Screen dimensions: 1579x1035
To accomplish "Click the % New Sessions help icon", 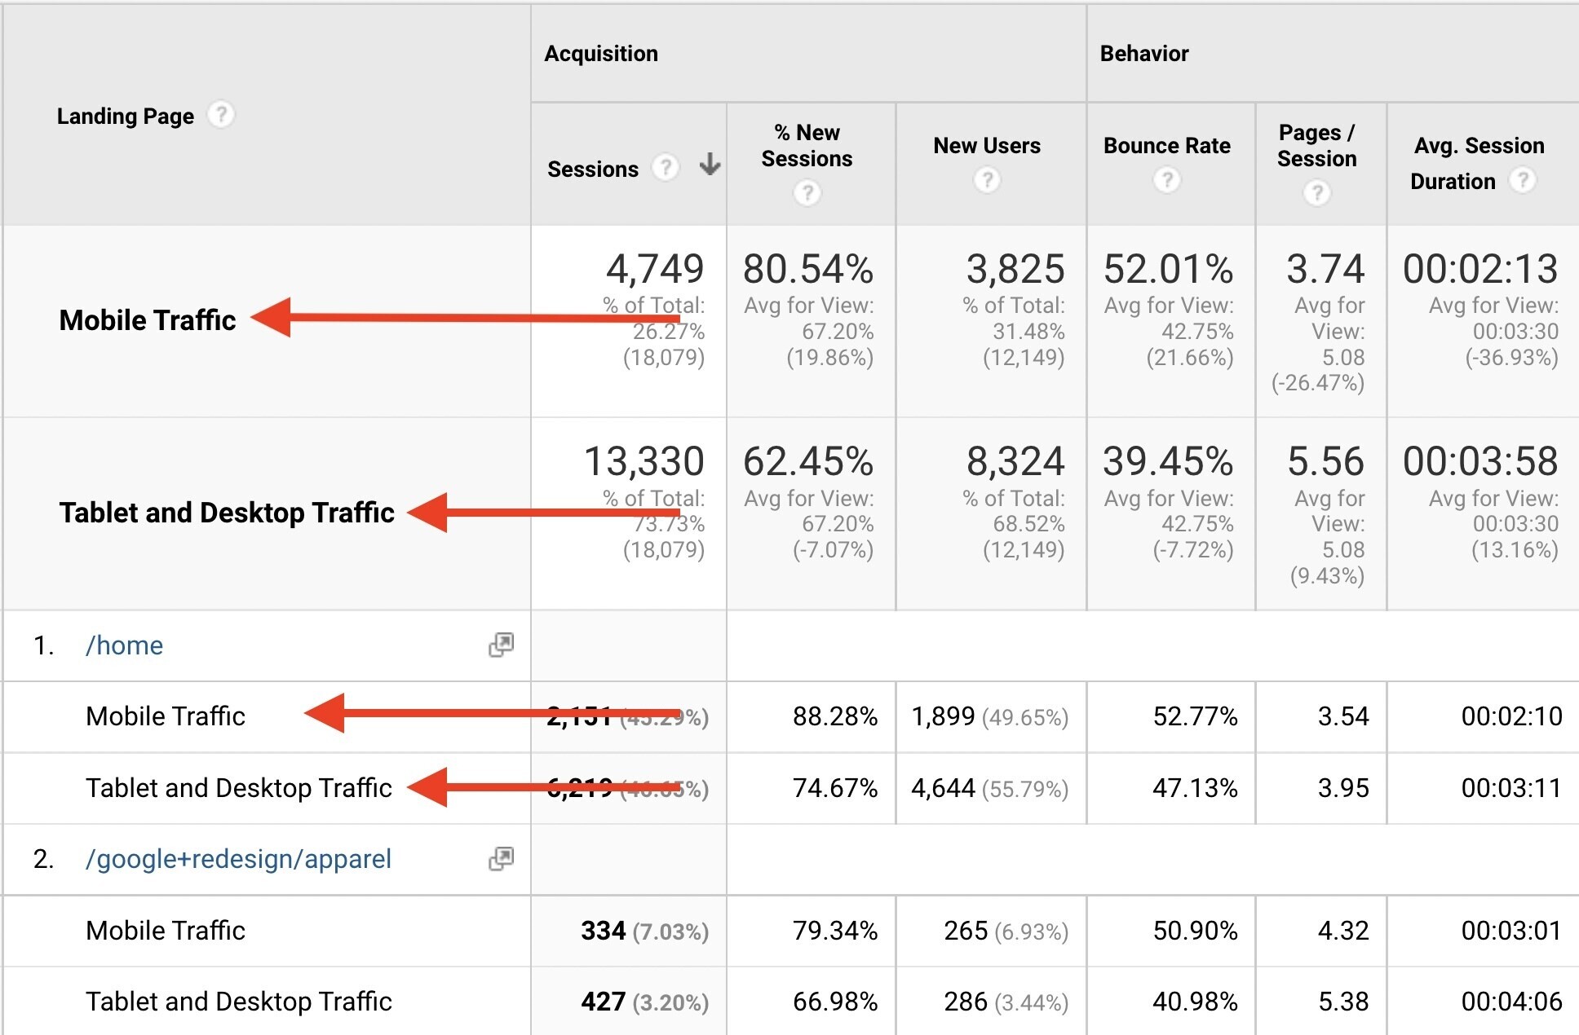I will 808,189.
